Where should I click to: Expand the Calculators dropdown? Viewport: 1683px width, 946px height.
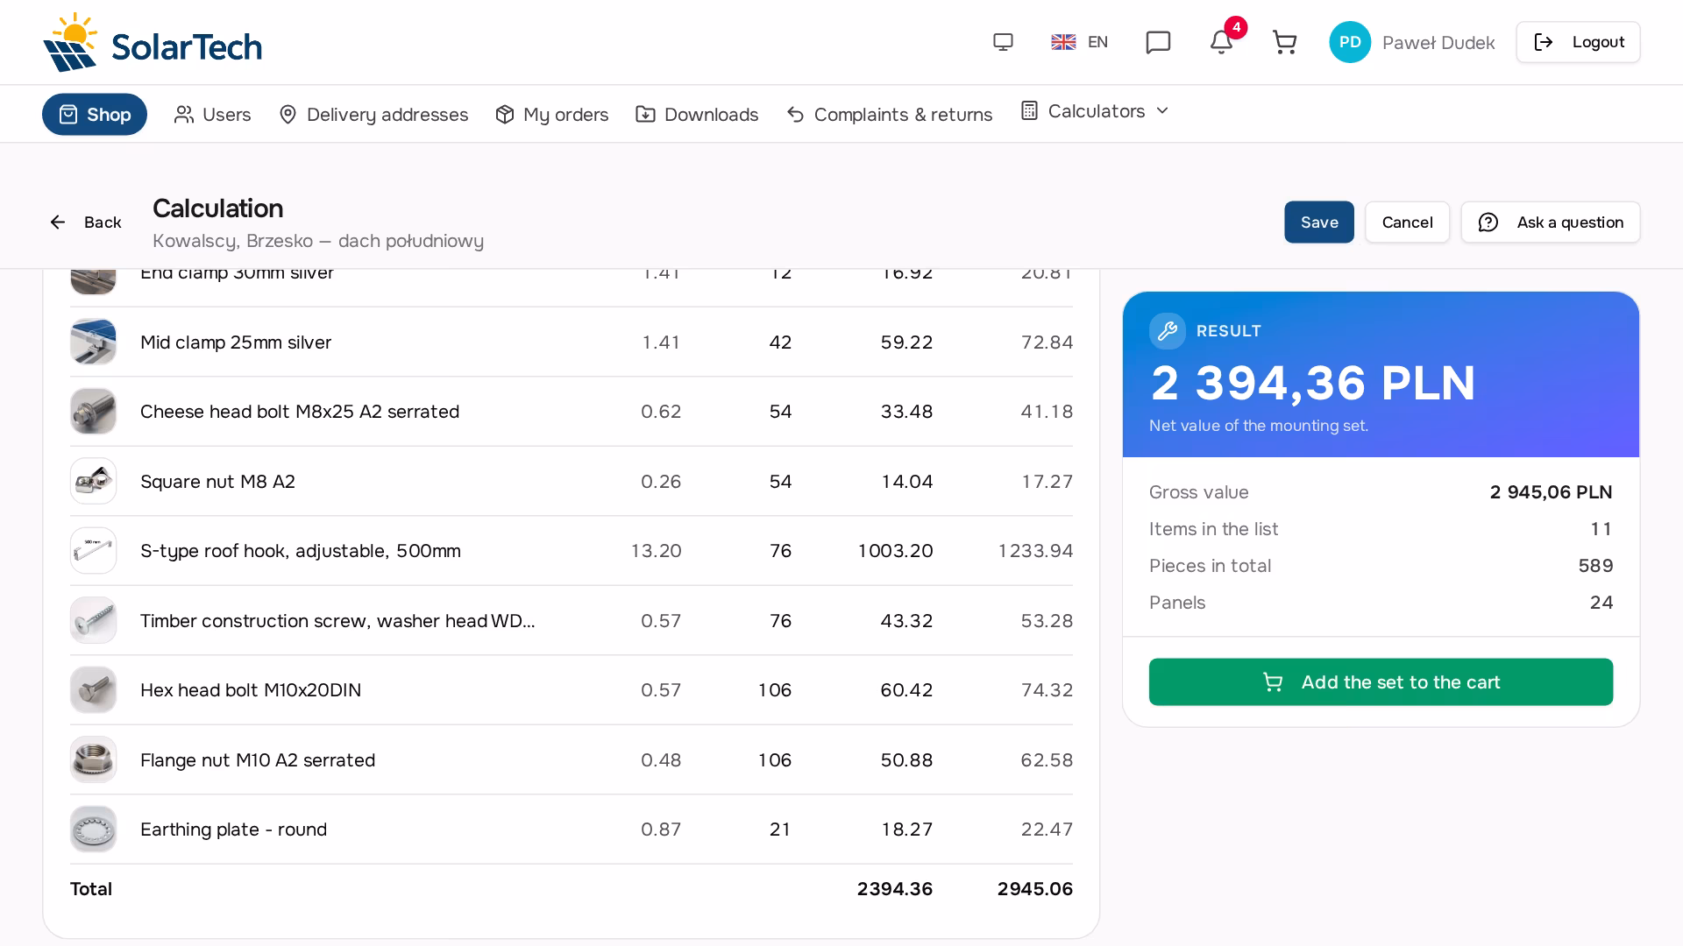[1095, 111]
